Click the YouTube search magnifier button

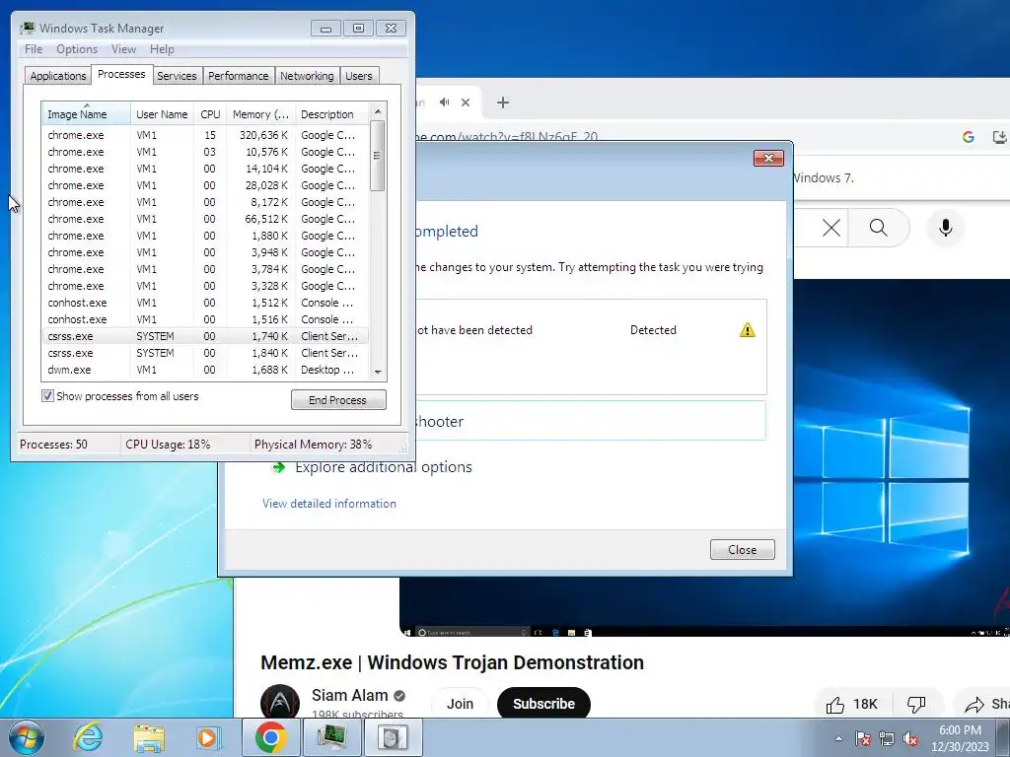879,228
